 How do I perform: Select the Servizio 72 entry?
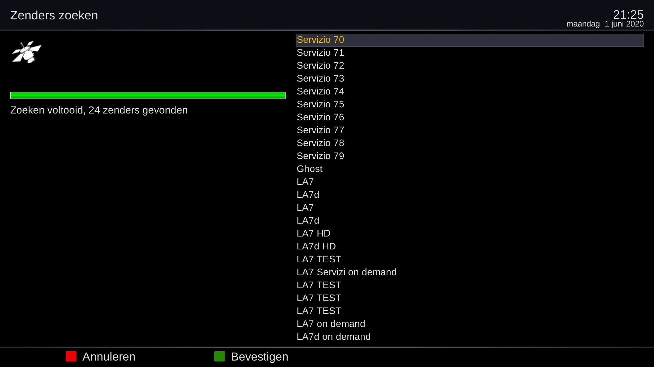[x=320, y=66]
